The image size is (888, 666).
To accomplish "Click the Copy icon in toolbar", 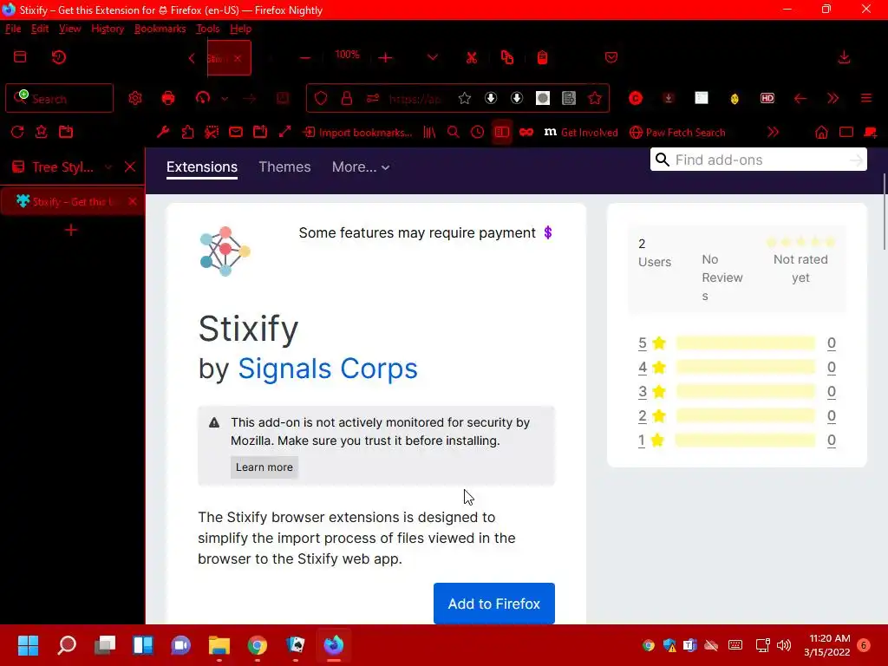I will (x=506, y=58).
